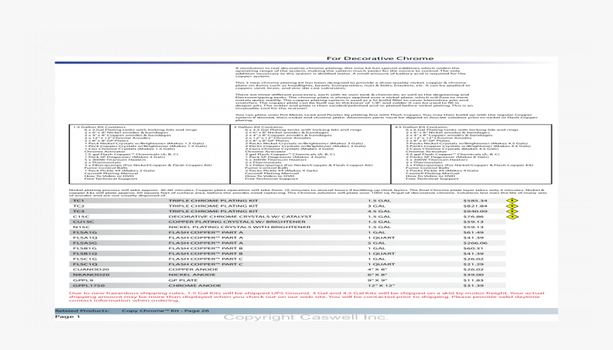613x350 pixels.
Task: Select the product code TC3
Action: click(x=78, y=211)
